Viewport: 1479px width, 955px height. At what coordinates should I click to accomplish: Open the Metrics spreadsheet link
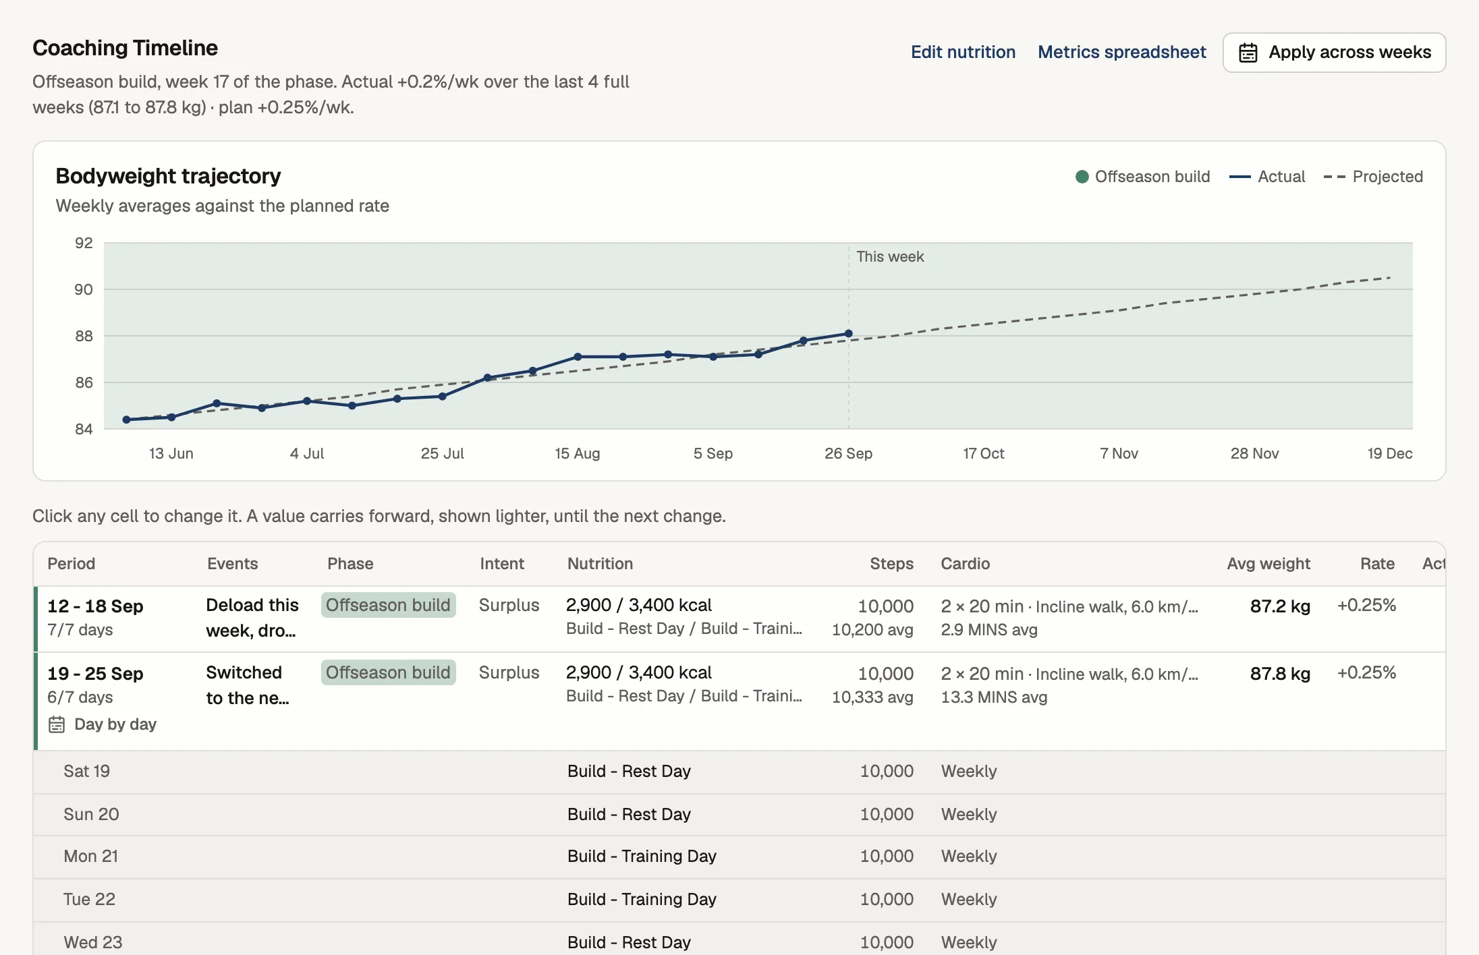coord(1122,52)
